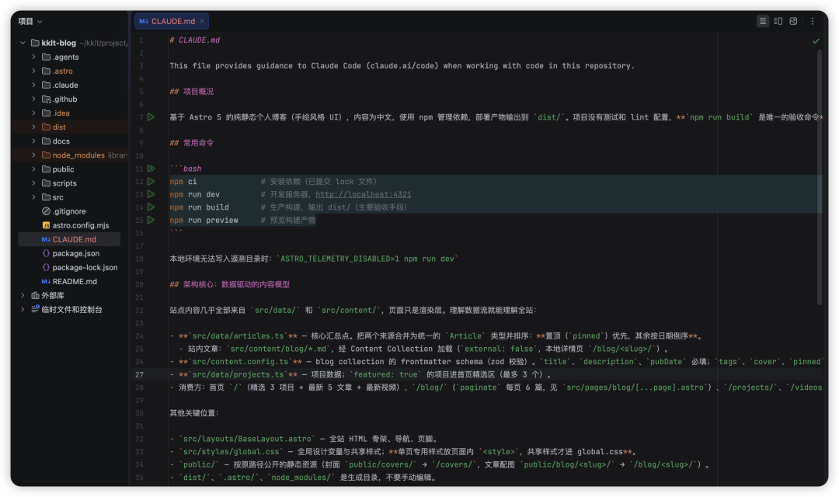Run all commands in bash block line 11
This screenshot has height=497, width=839.
tap(151, 169)
